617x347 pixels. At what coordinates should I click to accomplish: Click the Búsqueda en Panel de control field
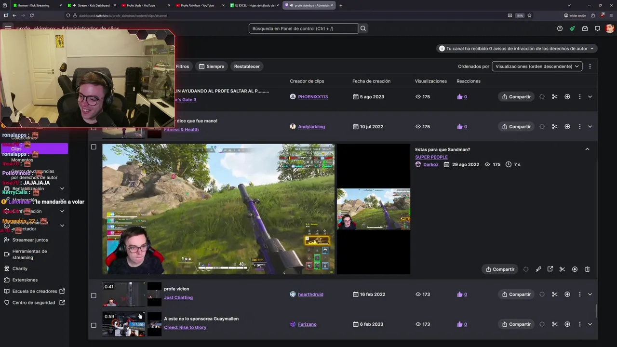coord(303,28)
